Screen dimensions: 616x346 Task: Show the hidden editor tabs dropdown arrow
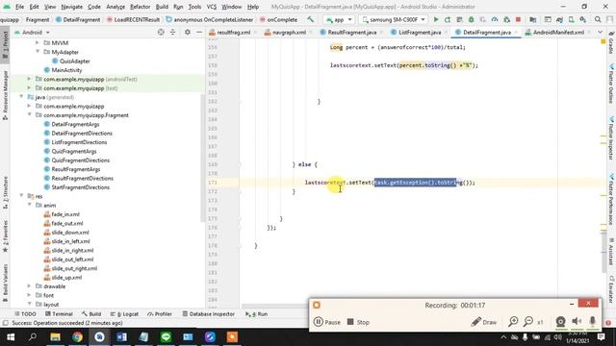[x=600, y=32]
